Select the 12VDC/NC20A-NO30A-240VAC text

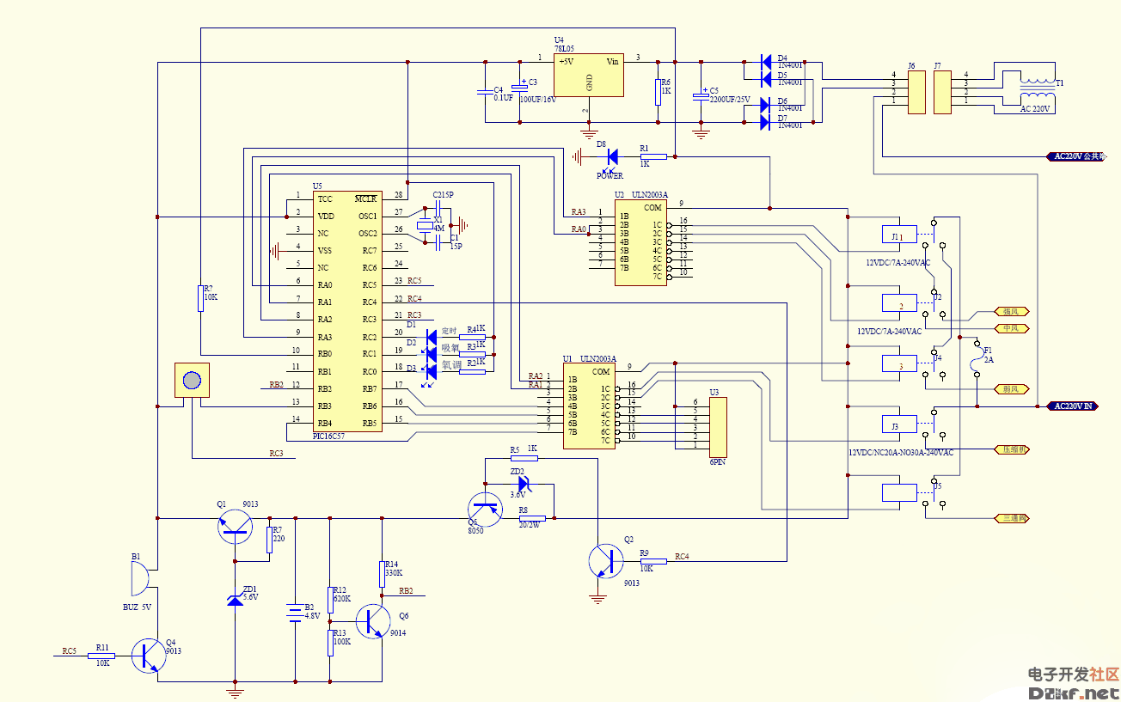(899, 452)
